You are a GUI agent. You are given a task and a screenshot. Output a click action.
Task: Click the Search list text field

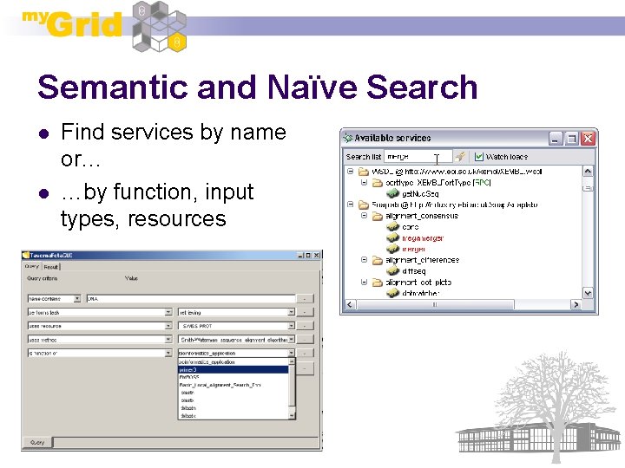pyautogui.click(x=418, y=156)
